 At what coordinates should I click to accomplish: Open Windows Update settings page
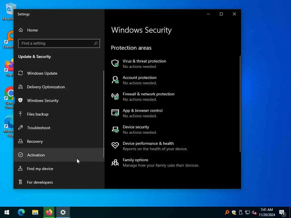click(x=59, y=73)
